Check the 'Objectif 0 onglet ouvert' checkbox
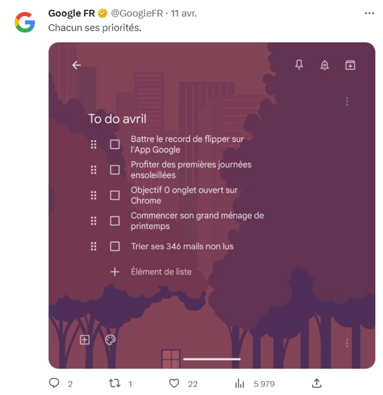This screenshot has height=395, width=383. pyautogui.click(x=115, y=196)
